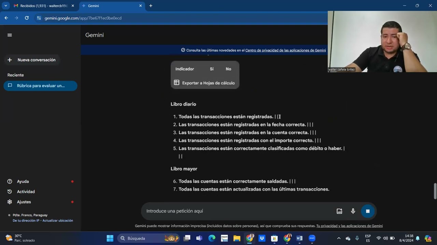The width and height of the screenshot is (437, 245).
Task: Open a new browser tab
Action: pos(151,6)
